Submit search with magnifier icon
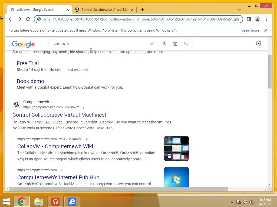 [x=186, y=44]
